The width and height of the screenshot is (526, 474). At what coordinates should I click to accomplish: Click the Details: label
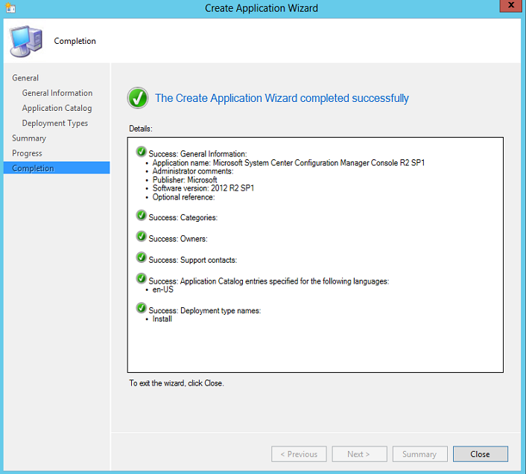click(x=141, y=129)
